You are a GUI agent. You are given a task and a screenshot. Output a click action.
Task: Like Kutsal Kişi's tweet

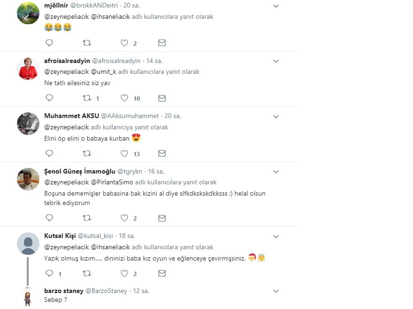[124, 273]
